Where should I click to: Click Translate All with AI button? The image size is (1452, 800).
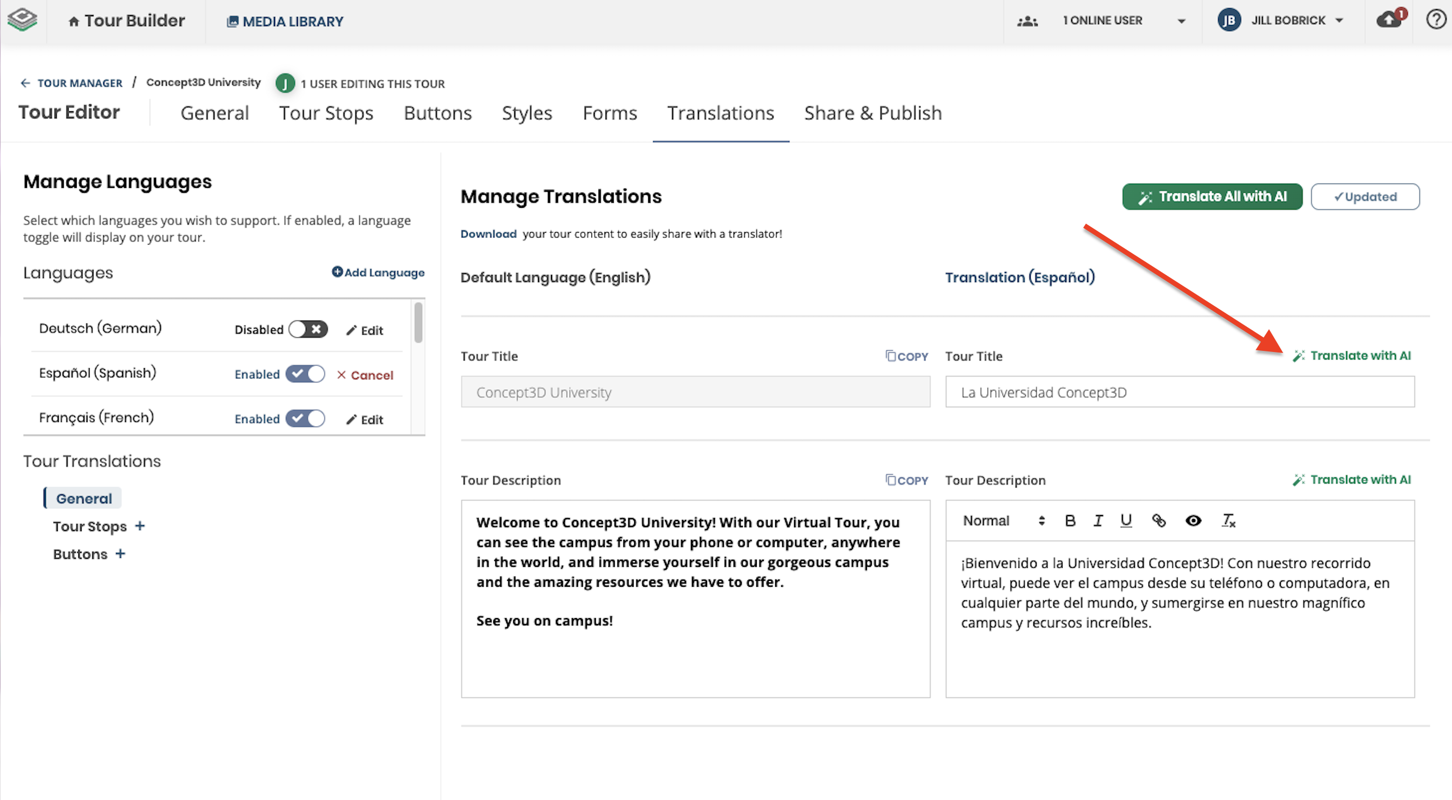click(1212, 196)
